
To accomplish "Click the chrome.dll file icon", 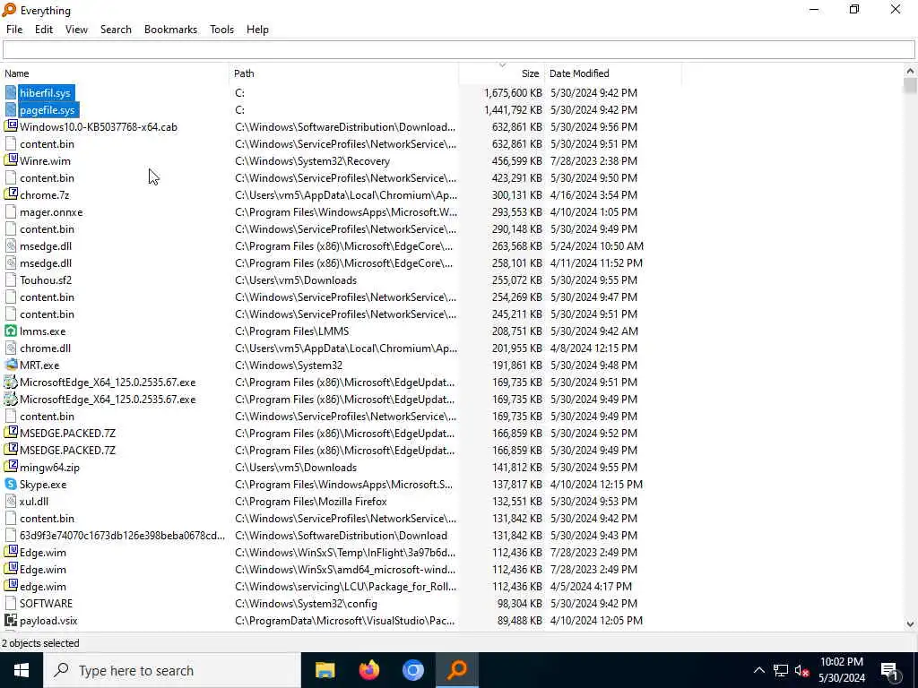I will (11, 348).
